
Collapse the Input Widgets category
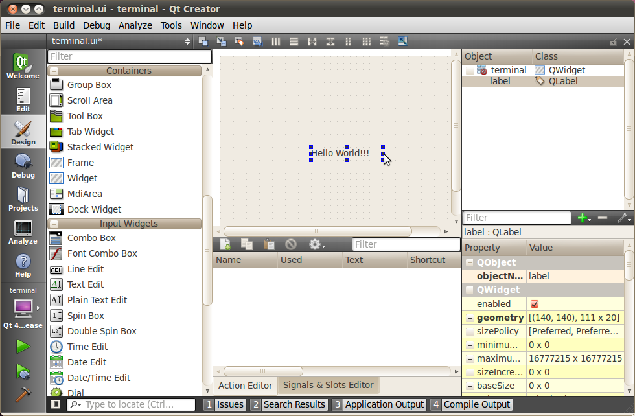[x=54, y=224]
